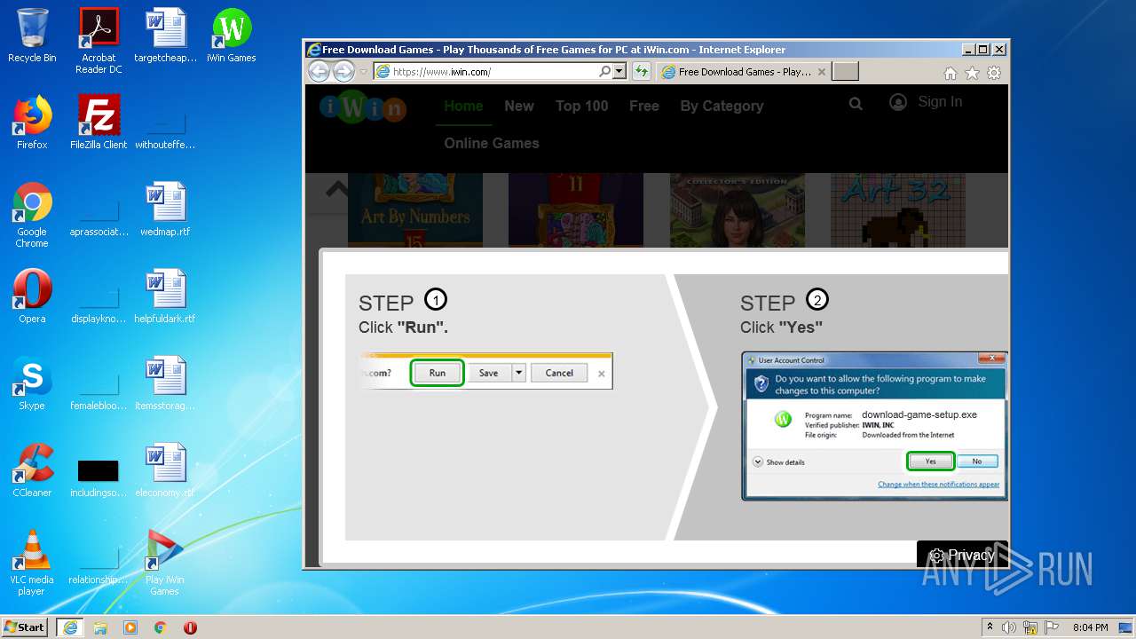Open the wedmap.rtf document icon
Screen dimensions: 1136x639
click(x=165, y=209)
